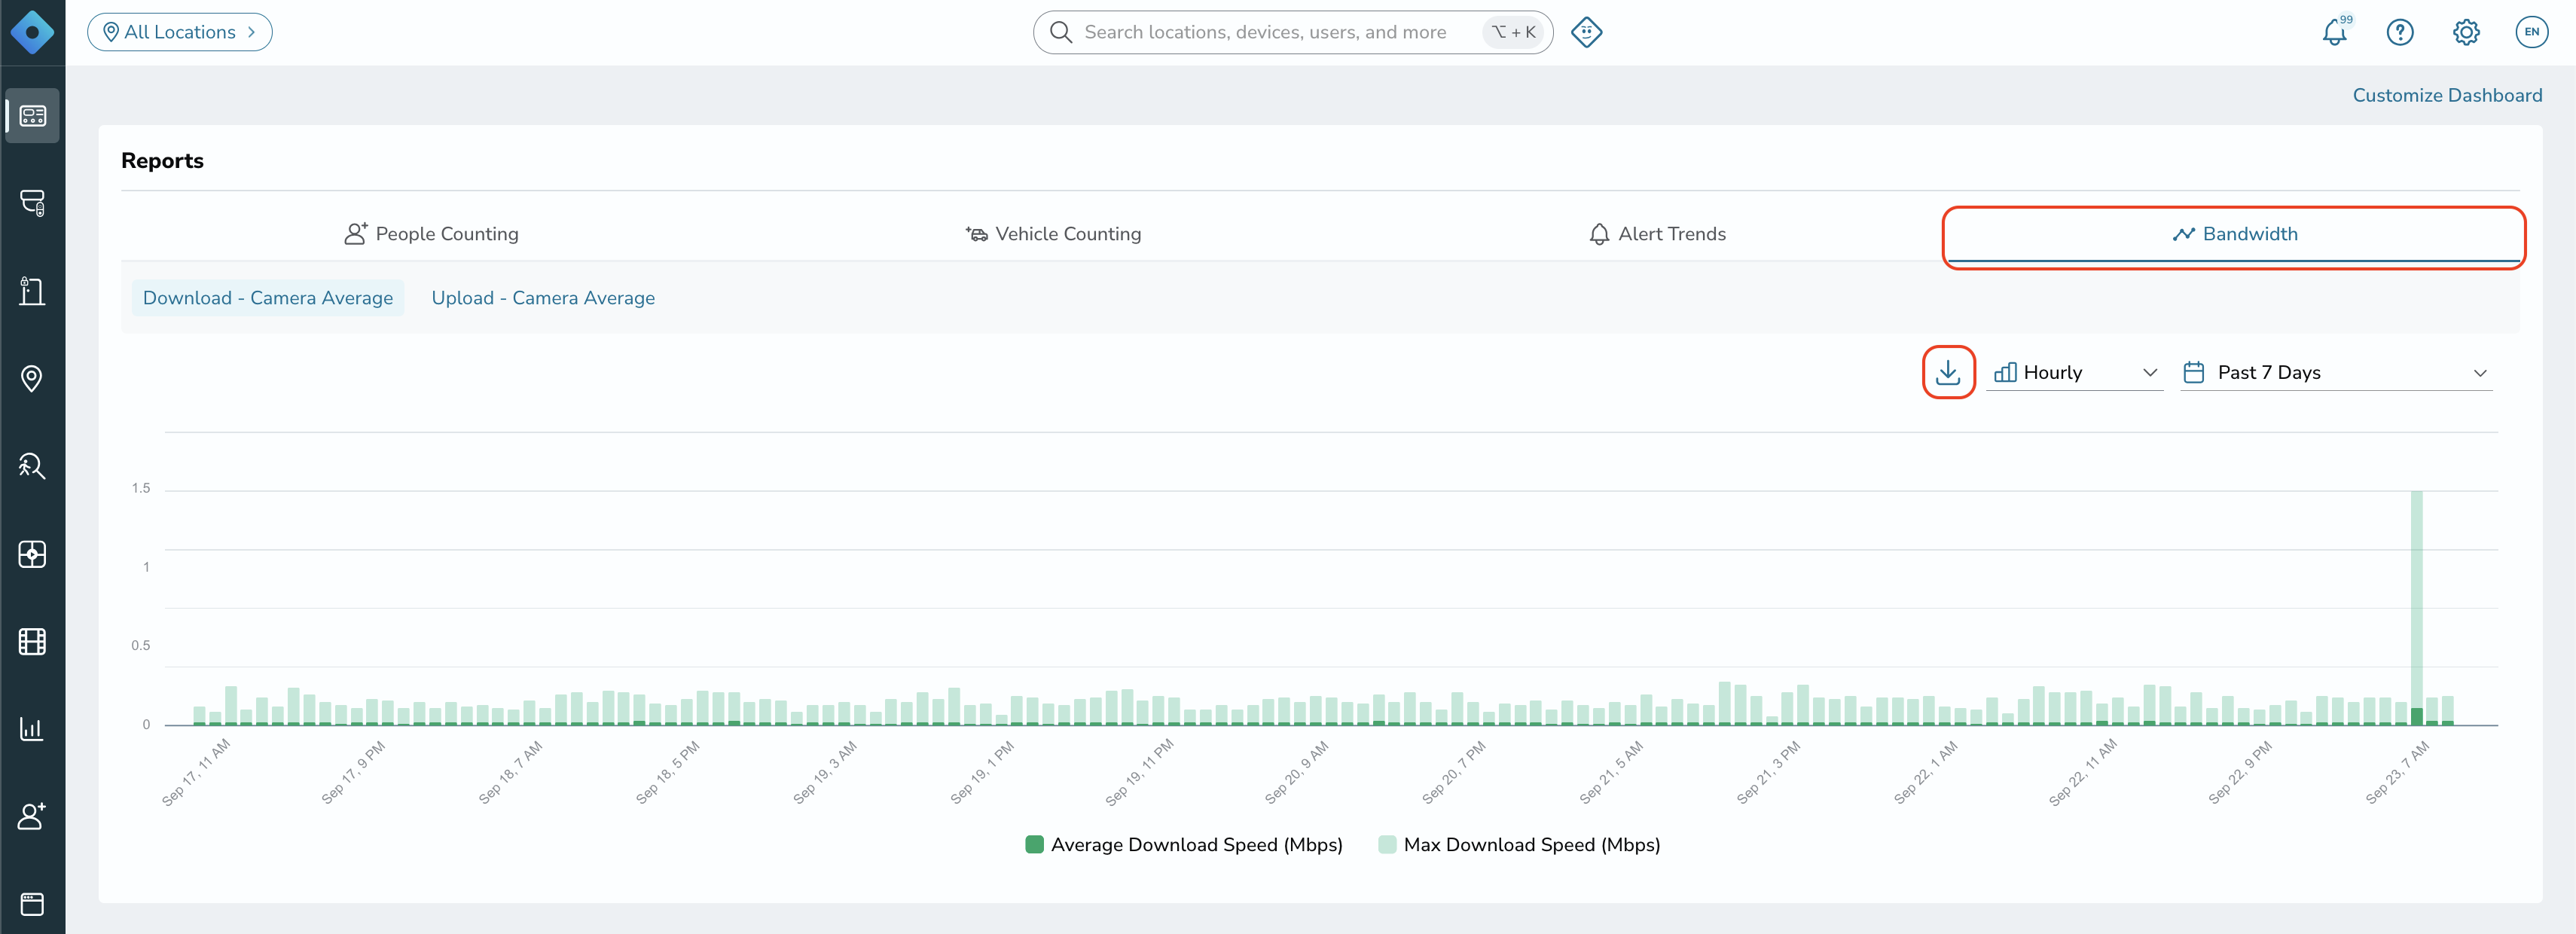This screenshot has height=934, width=2576.
Task: Click the Sep 20, 9 AM axis label
Action: click(x=1297, y=772)
